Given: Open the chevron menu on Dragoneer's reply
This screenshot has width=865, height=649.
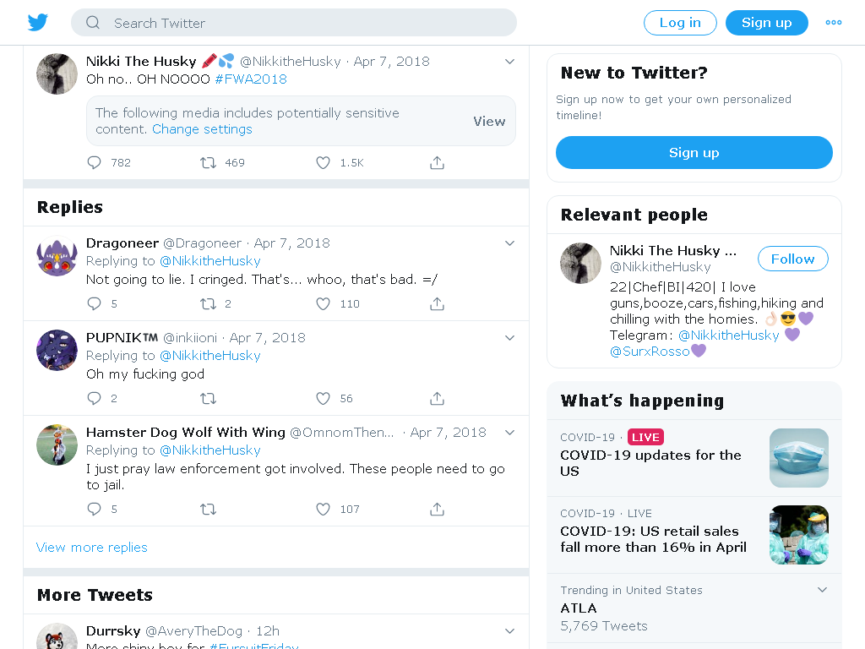Looking at the screenshot, I should [x=509, y=243].
